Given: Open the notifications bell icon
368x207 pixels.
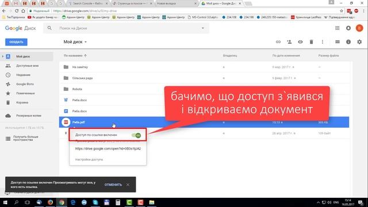Looking at the screenshot, I should [348, 28].
